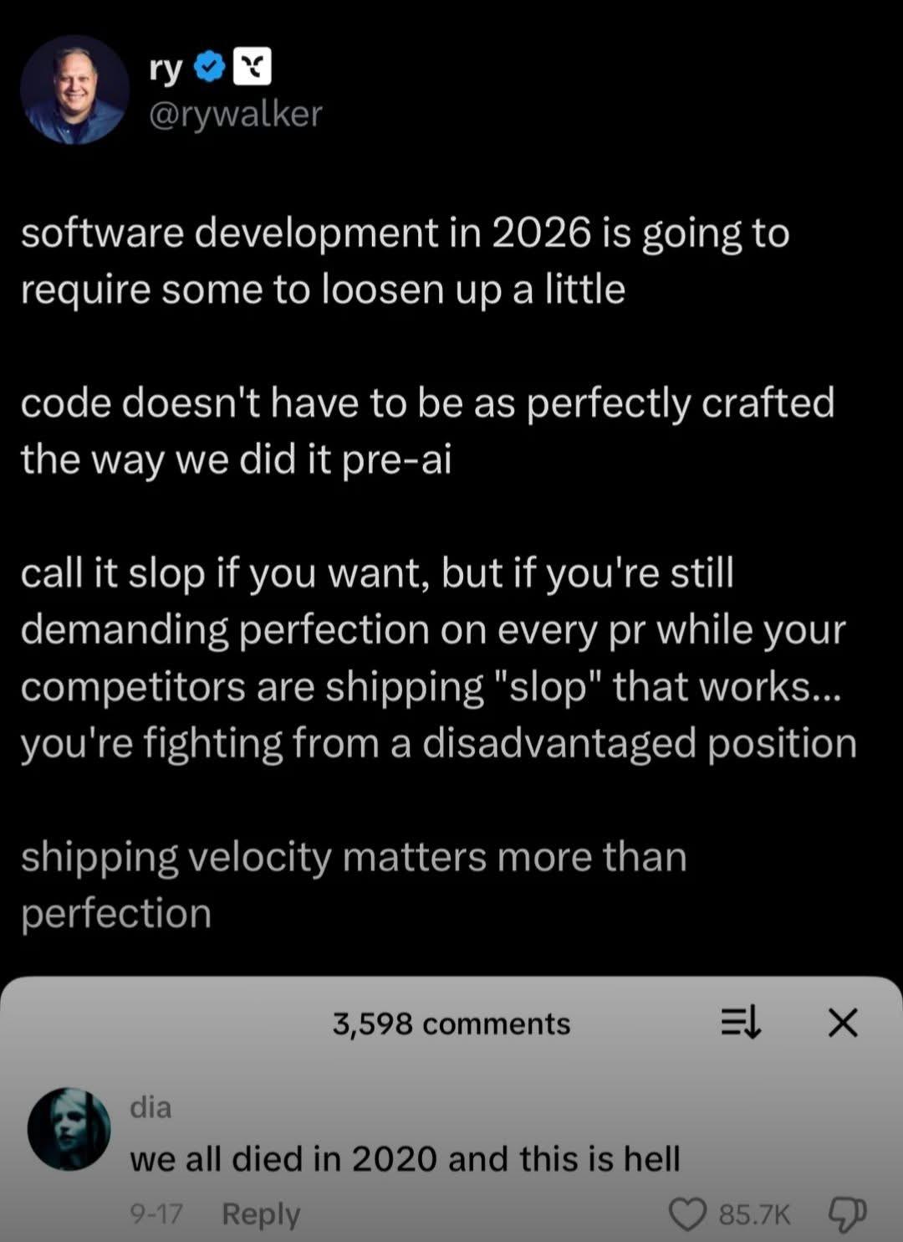Click the 85.7K like count
The image size is (903, 1242).
[754, 1214]
